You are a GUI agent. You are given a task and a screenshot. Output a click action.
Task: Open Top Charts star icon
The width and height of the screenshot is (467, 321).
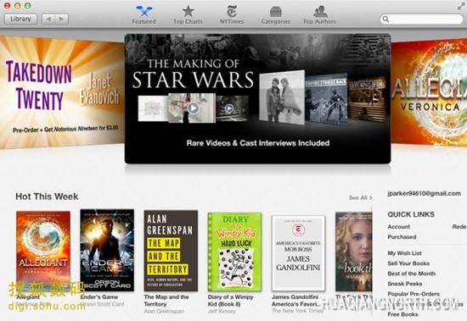pyautogui.click(x=188, y=11)
